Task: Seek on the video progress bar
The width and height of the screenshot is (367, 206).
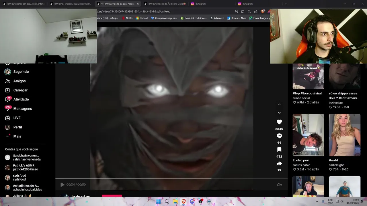Action: click(171, 179)
